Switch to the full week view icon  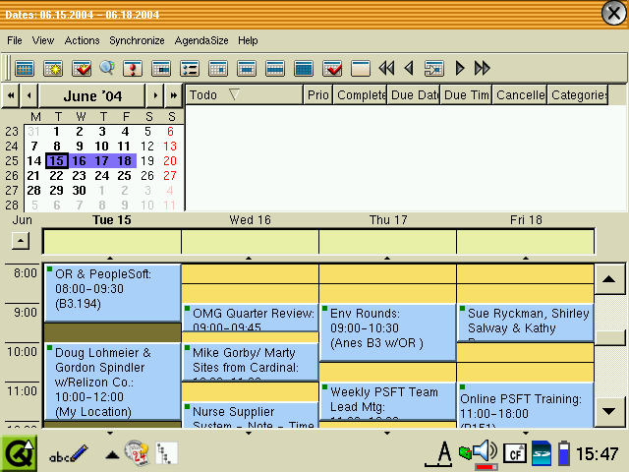275,68
